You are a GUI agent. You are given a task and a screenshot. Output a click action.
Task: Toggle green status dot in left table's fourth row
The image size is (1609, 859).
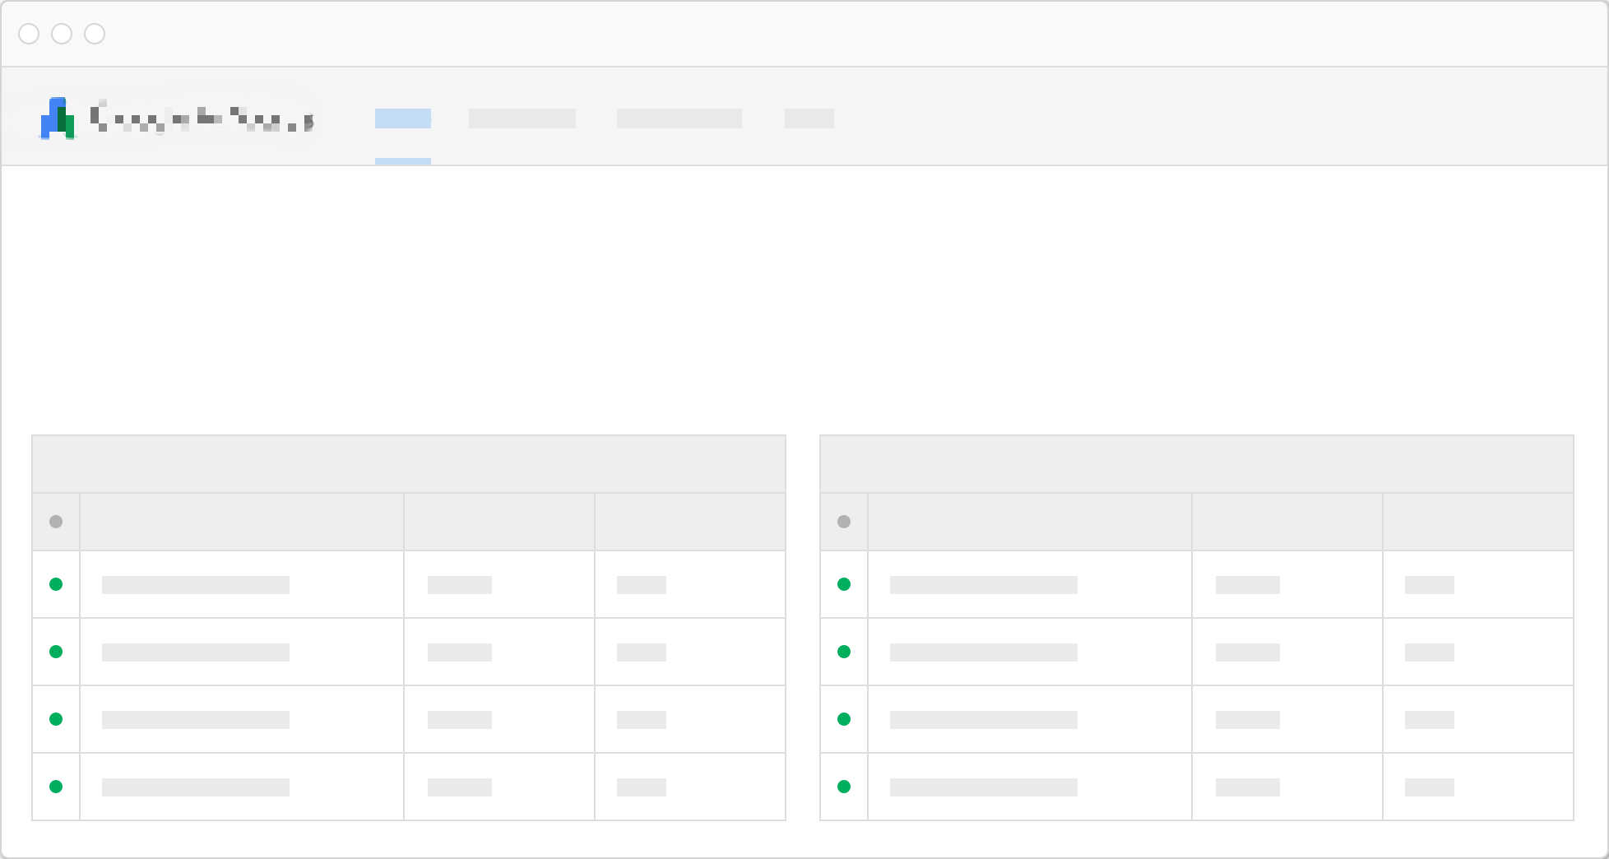click(x=56, y=787)
